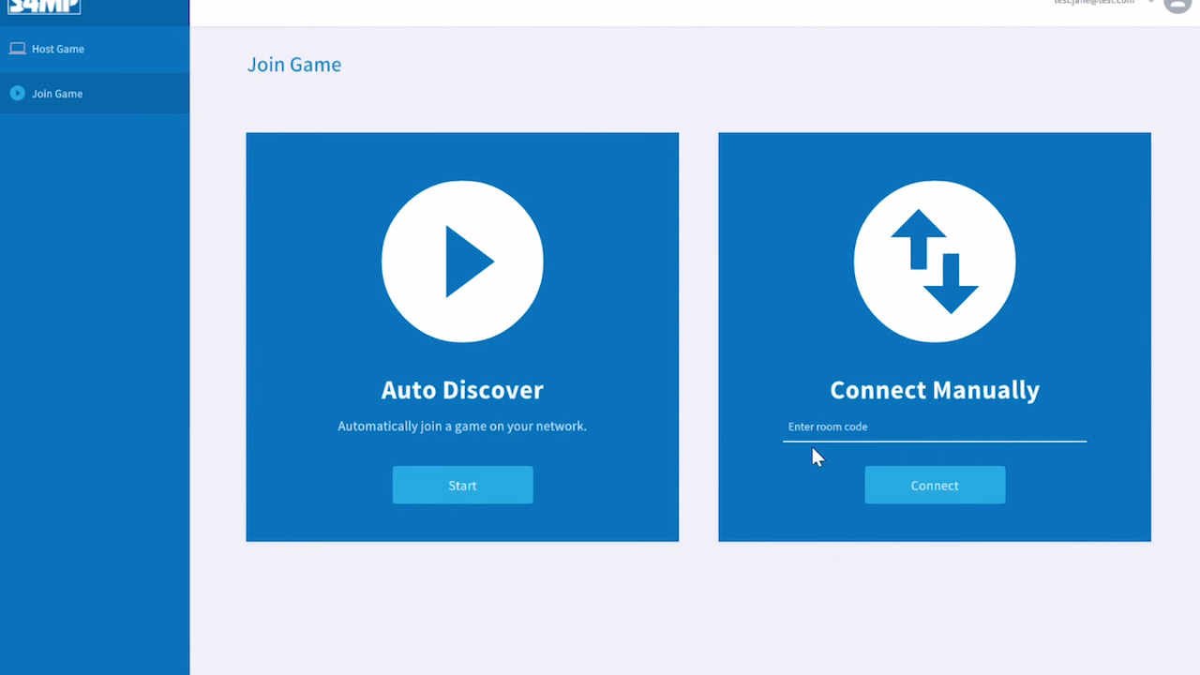
Task: Click the laptop icon beside Host Game
Action: click(17, 49)
